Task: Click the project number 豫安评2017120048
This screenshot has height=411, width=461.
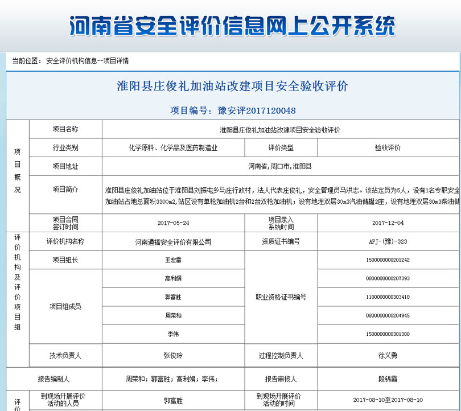Action: tap(256, 111)
